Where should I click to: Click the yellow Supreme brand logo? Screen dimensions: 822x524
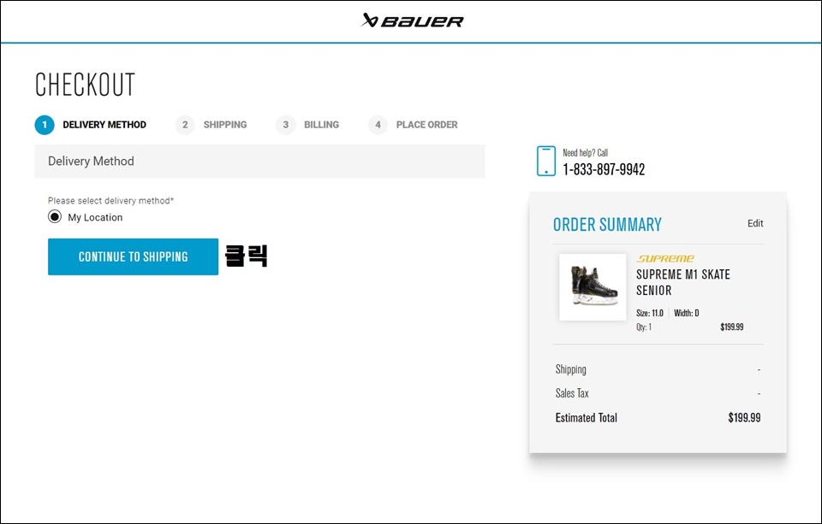[665, 259]
